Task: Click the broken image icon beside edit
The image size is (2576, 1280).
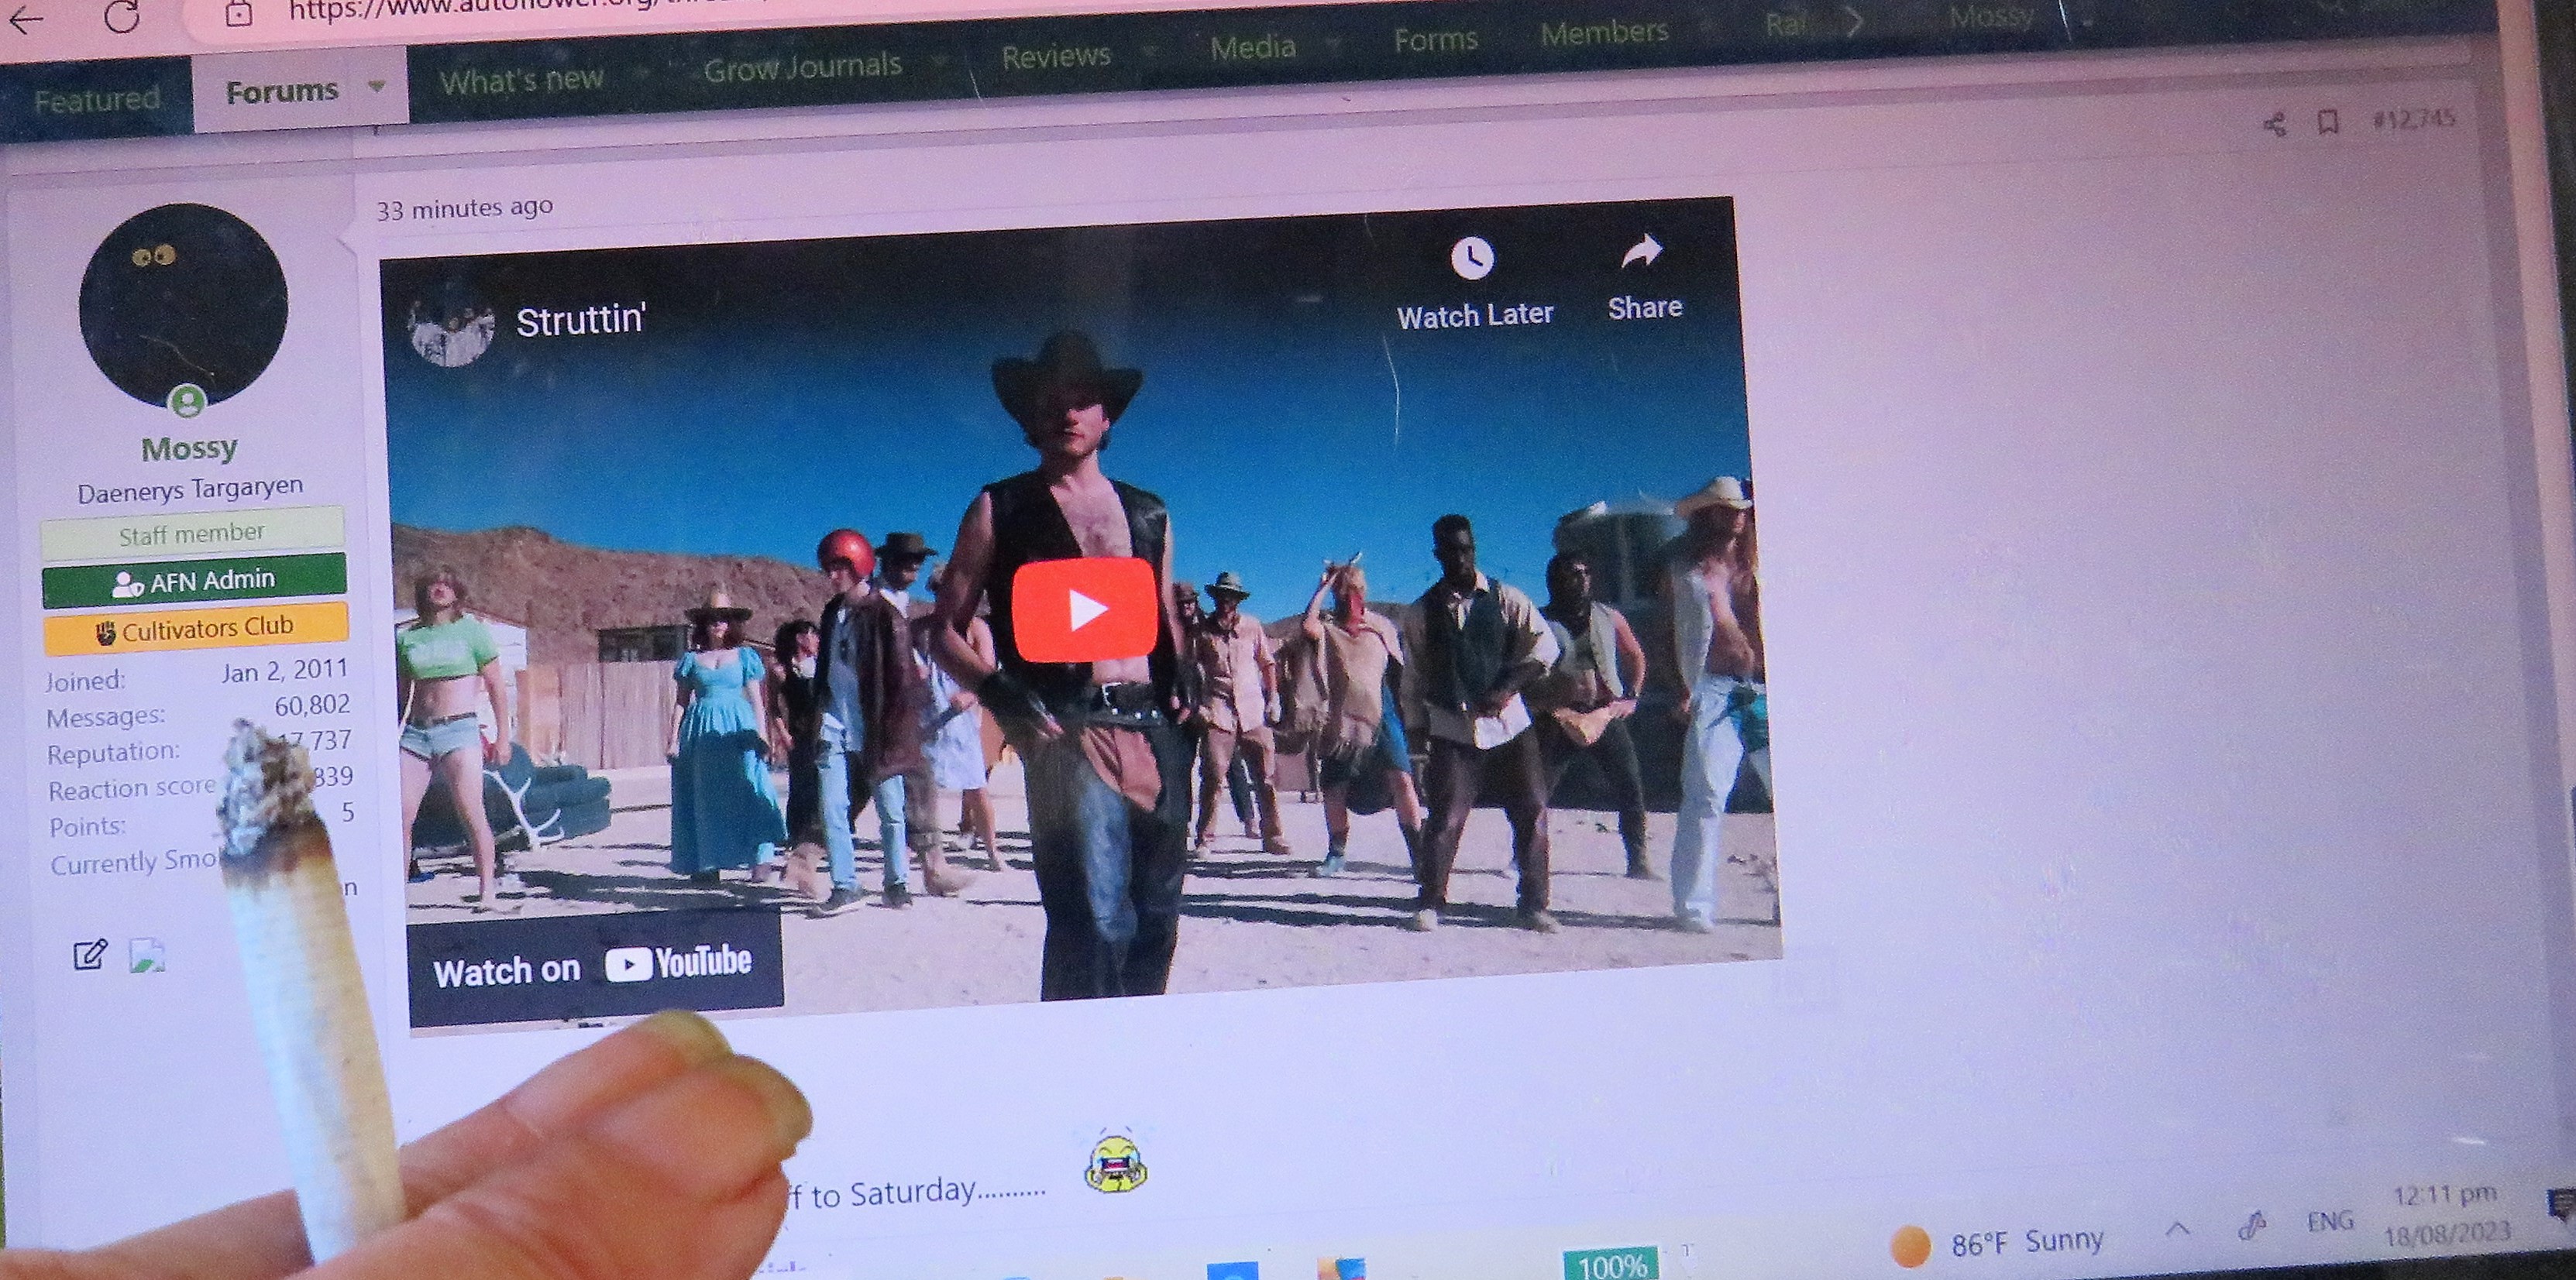Action: coord(147,956)
